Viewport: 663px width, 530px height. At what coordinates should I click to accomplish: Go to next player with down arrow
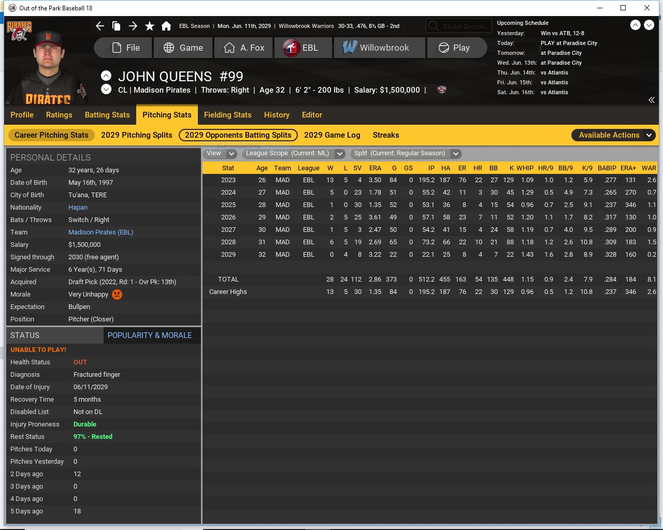[106, 90]
